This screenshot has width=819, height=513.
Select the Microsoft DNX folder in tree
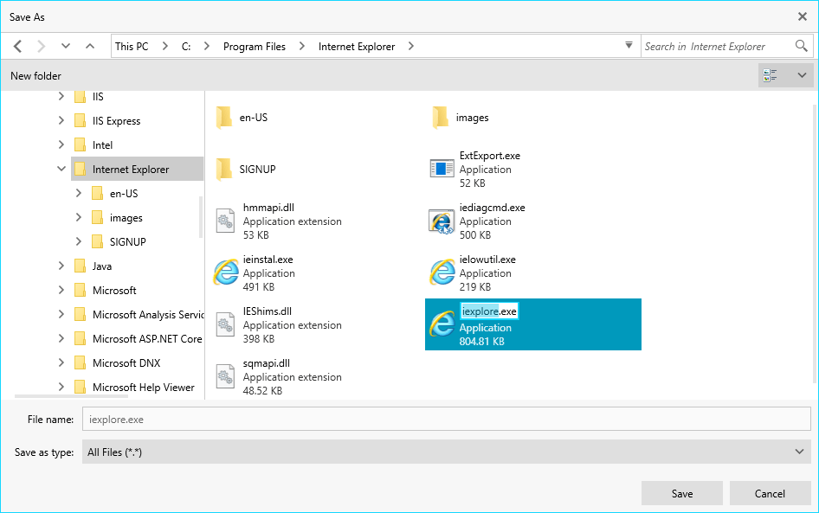pyautogui.click(x=126, y=363)
